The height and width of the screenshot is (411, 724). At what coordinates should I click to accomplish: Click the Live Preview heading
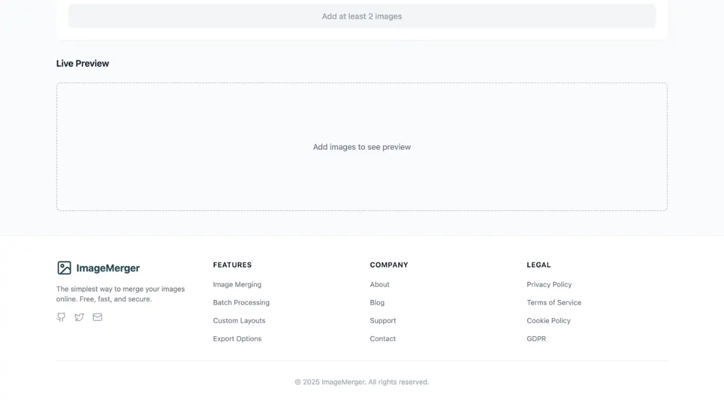(83, 63)
